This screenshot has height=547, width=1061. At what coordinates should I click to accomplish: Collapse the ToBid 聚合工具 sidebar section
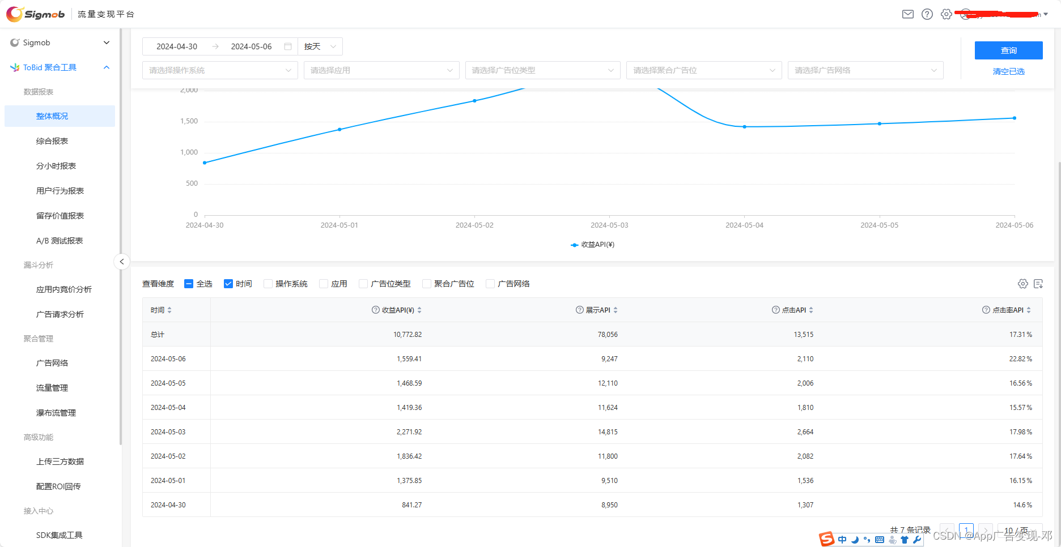pos(60,67)
